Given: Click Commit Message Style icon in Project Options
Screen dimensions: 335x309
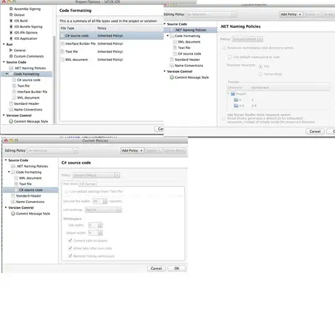Looking at the screenshot, I should click(x=11, y=122).
